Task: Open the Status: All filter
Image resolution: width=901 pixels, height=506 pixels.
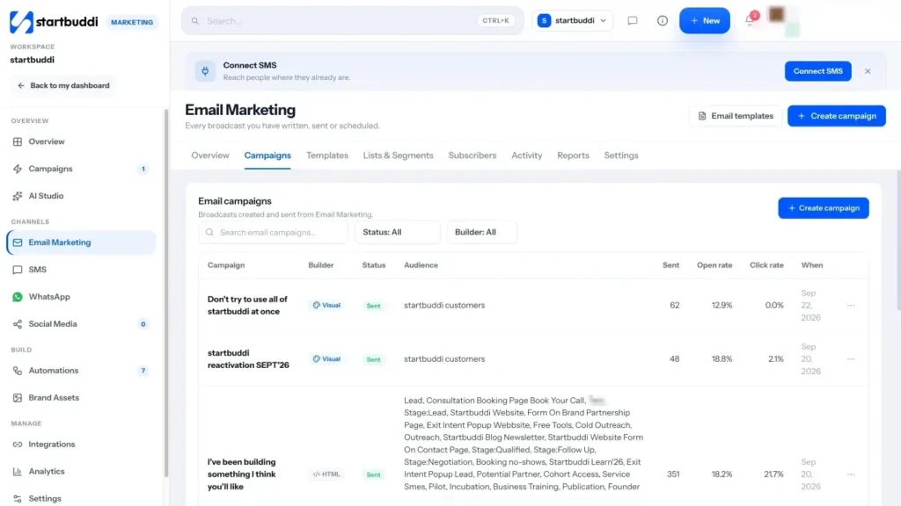Action: click(x=397, y=232)
